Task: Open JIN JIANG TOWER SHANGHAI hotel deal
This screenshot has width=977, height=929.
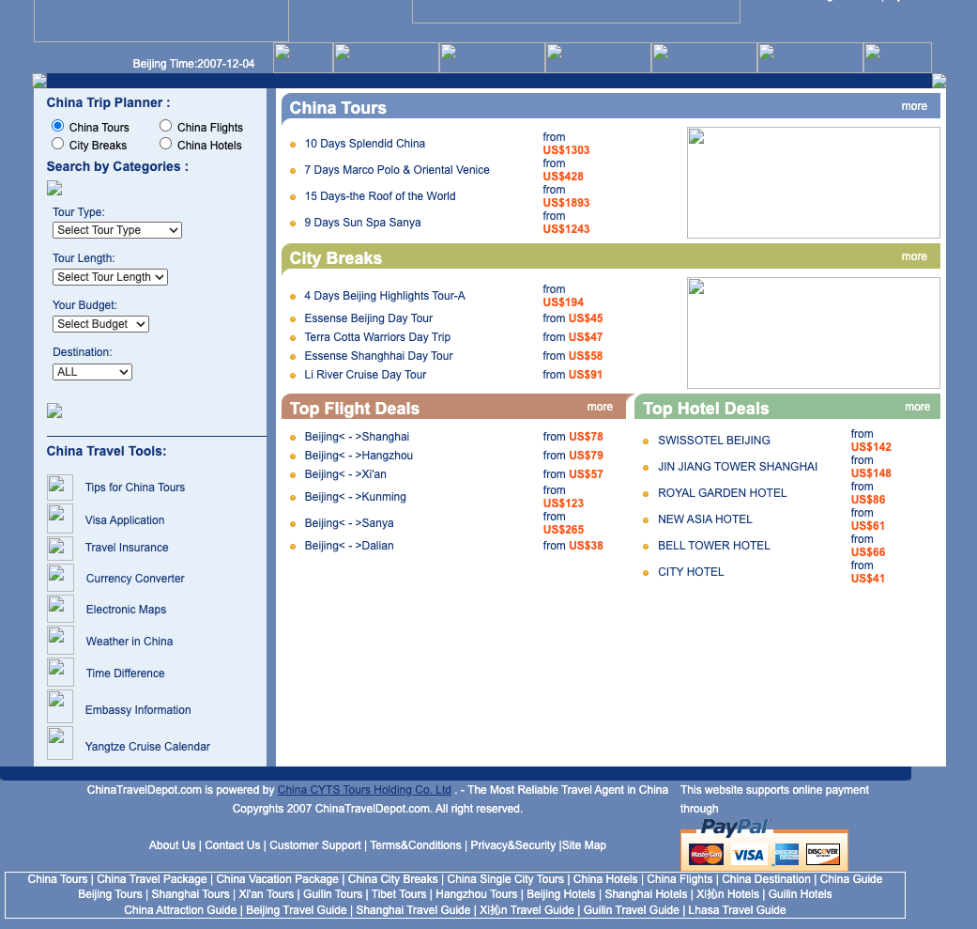Action: (x=738, y=466)
